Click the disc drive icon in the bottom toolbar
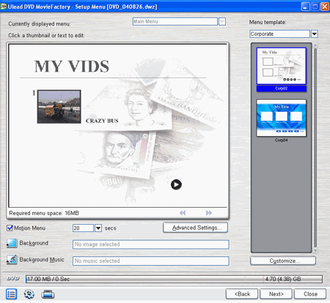This screenshot has width=330, height=303. coord(48,294)
